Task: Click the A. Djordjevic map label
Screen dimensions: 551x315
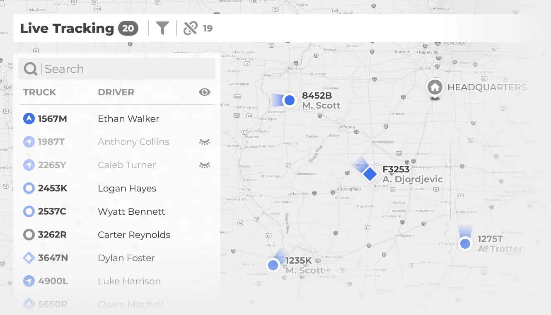Action: 413,179
